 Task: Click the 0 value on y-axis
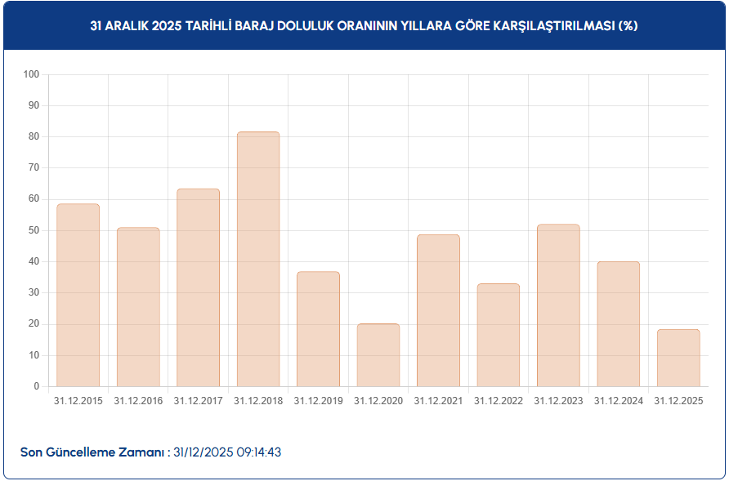[37, 386]
